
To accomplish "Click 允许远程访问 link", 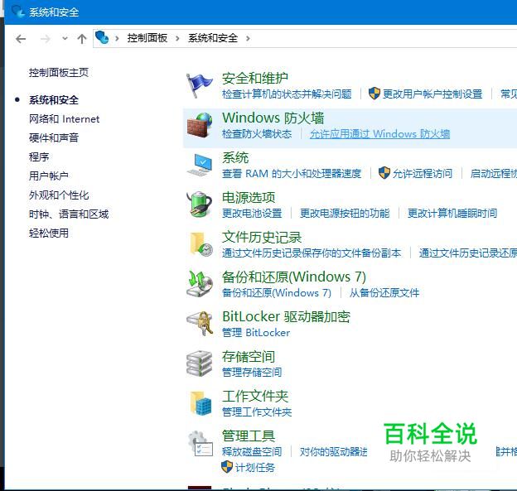I will tap(423, 173).
